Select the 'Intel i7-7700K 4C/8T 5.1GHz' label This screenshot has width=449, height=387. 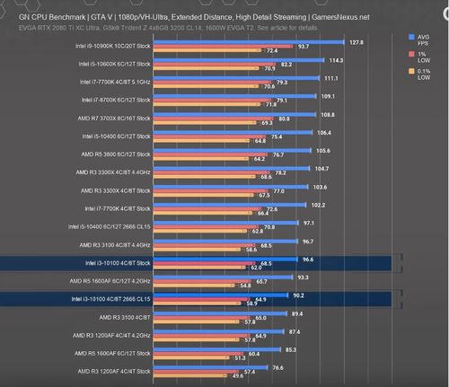115,82
